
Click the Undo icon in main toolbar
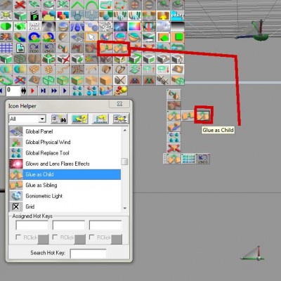(x=49, y=48)
